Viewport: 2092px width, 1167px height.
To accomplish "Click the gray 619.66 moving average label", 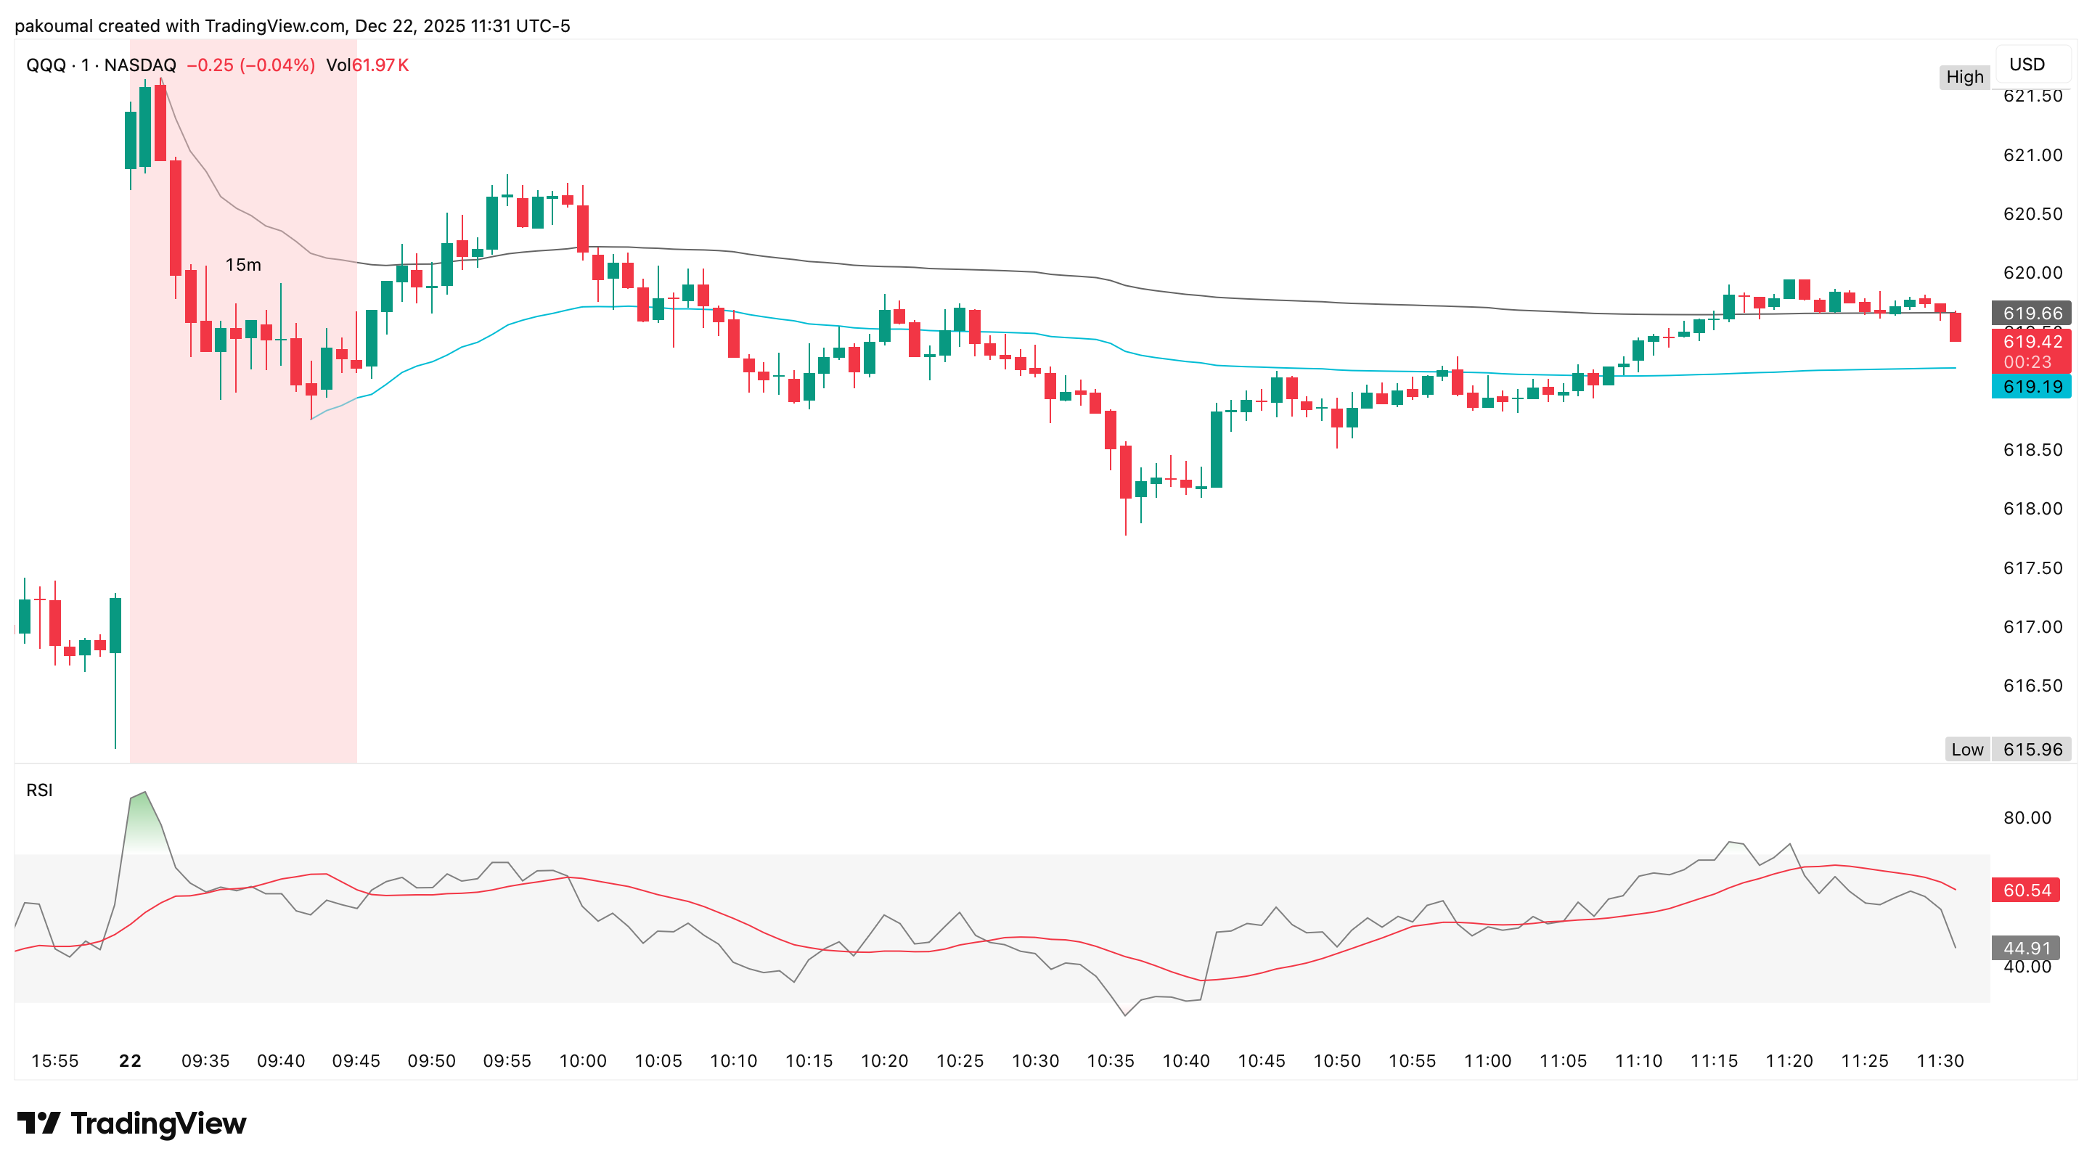I will (2031, 314).
